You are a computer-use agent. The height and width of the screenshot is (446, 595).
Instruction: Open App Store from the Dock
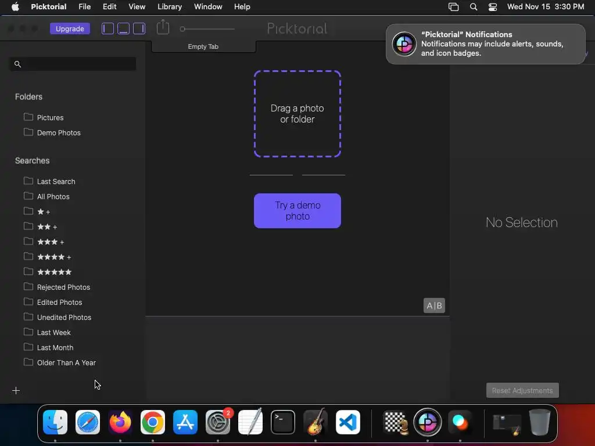click(185, 422)
